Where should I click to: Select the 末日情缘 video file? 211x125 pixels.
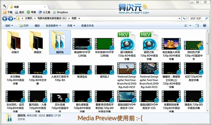[15, 74]
